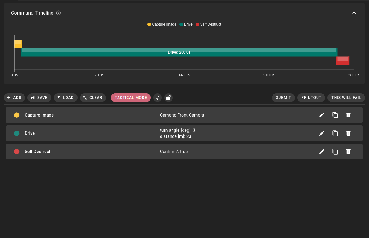369x238 pixels.
Task: Select the Self Destruct row label
Action: coord(38,152)
